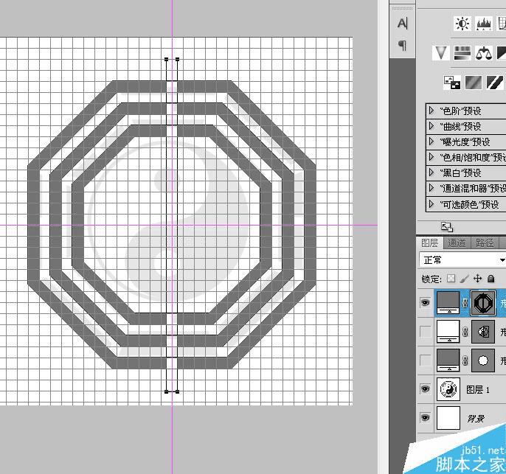Screen dimensions: 506x474
Task: Expand the "色相/饱和度"预设 list
Action: (431, 157)
